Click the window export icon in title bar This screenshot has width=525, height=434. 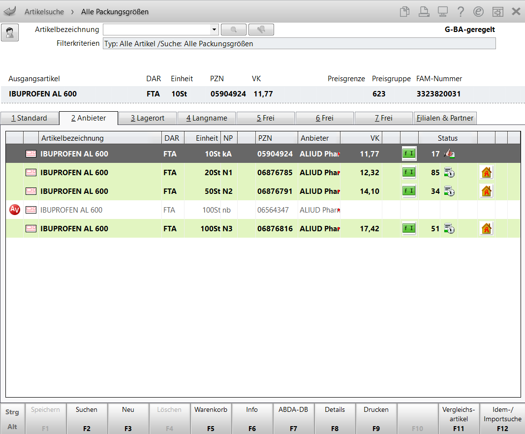497,12
